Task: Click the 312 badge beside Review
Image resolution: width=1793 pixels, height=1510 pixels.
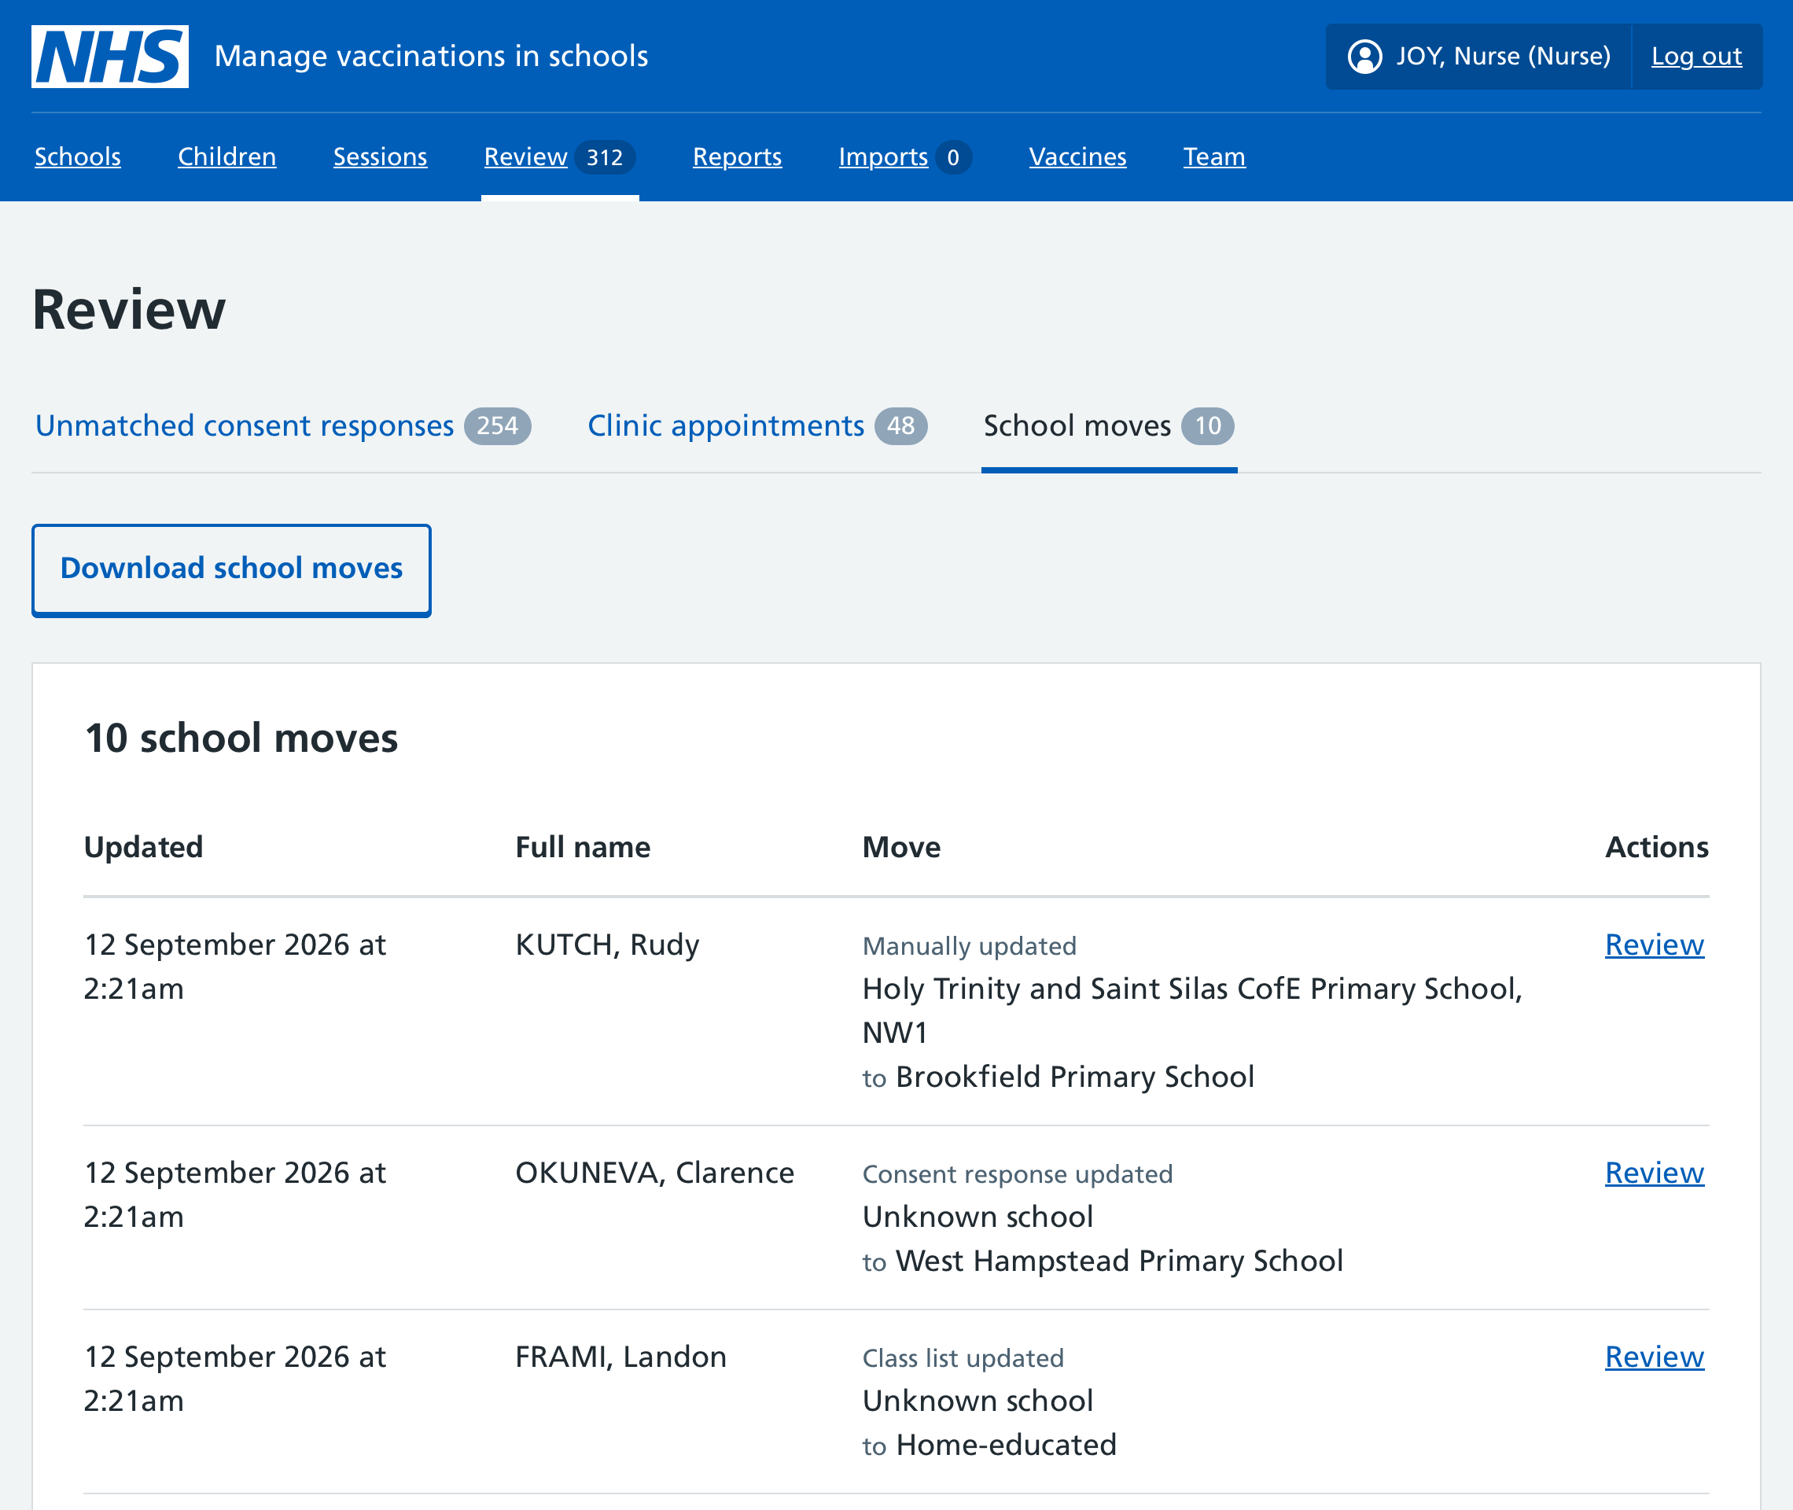Action: point(604,157)
